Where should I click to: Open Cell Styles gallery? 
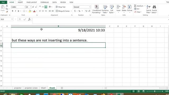point(111,9)
